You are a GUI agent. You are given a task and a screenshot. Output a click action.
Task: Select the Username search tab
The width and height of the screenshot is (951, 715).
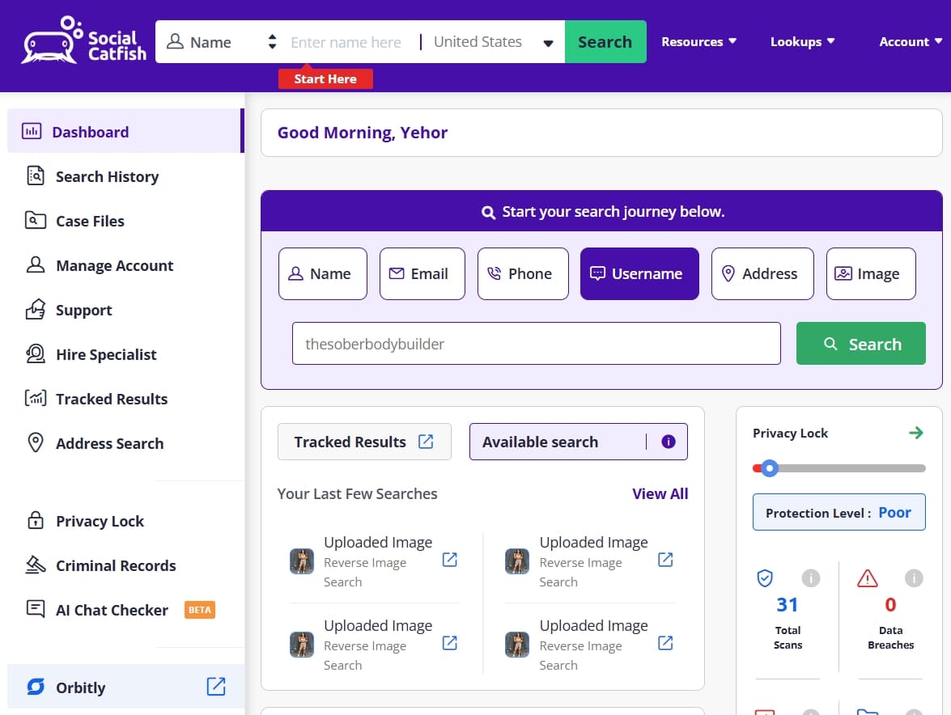[x=639, y=274]
